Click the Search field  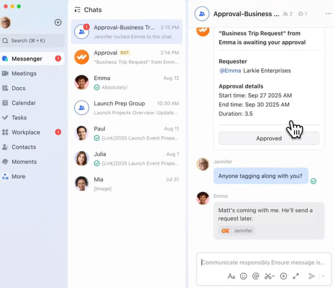32,40
